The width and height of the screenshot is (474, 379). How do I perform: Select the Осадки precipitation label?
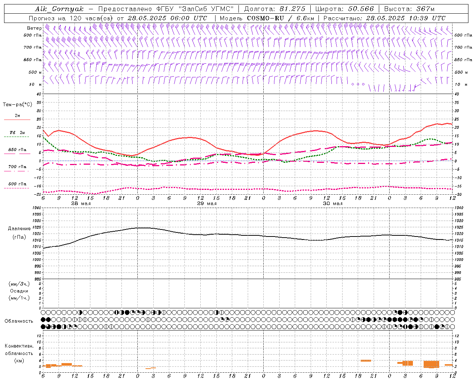[x=19, y=291]
